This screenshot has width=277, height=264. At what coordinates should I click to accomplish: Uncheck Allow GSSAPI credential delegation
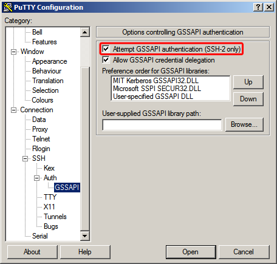[106, 60]
